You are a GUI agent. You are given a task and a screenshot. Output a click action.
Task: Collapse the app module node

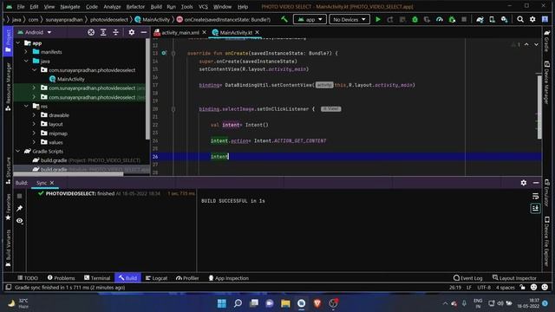pyautogui.click(x=18, y=42)
